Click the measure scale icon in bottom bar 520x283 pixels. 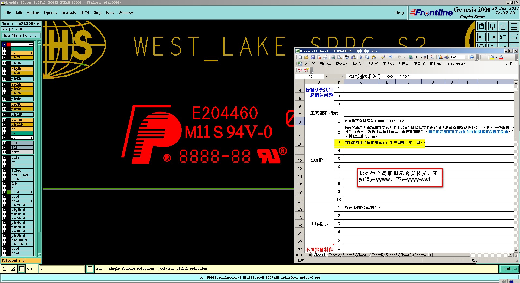click(x=13, y=269)
